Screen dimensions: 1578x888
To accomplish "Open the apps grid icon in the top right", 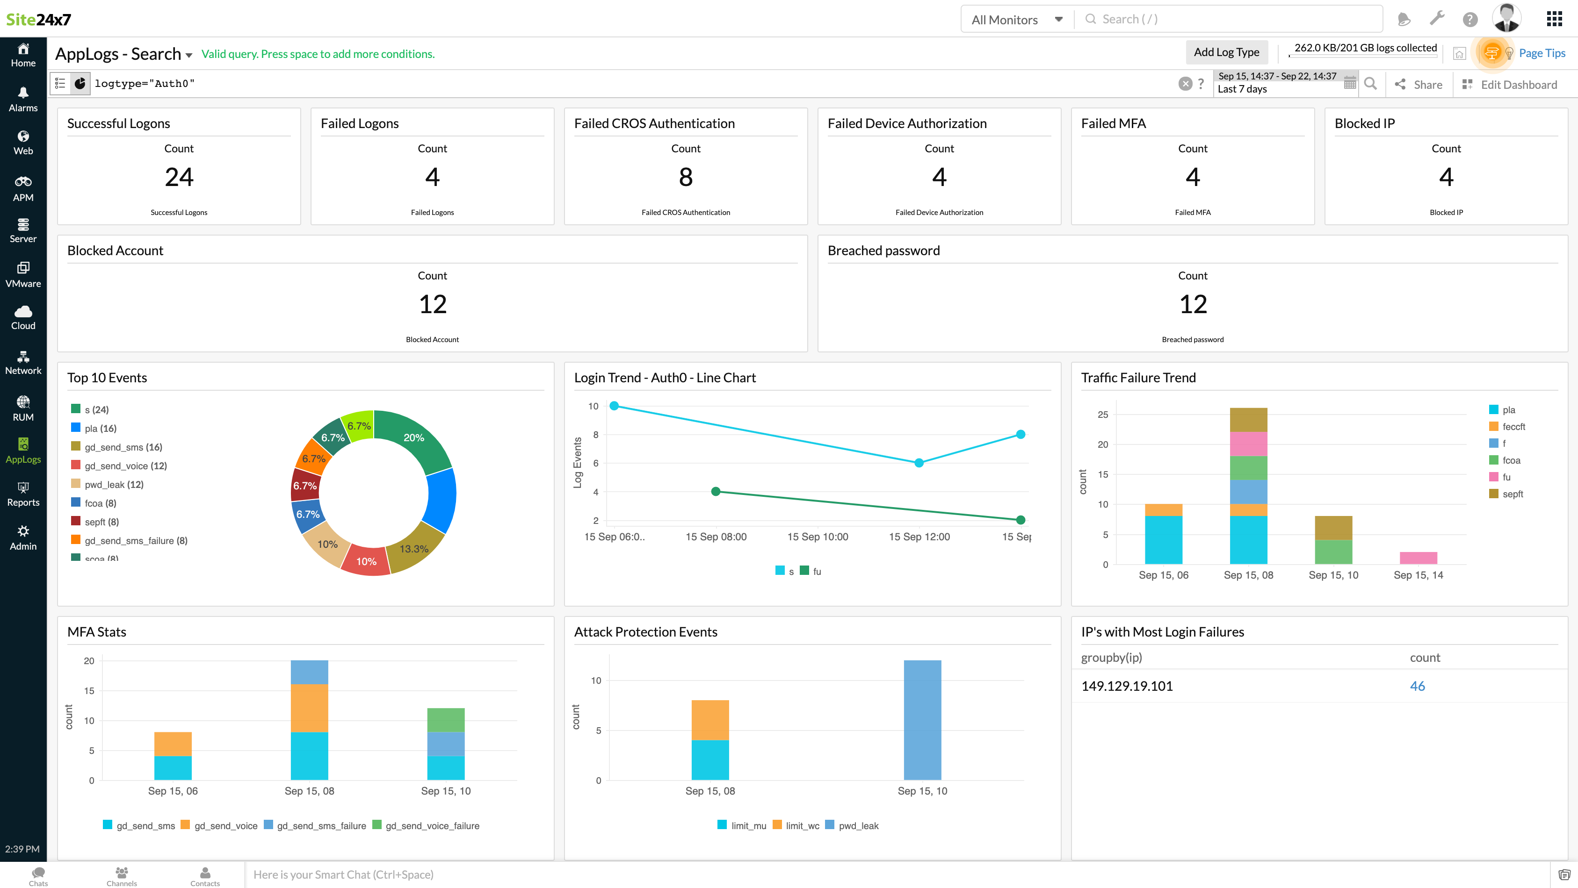I will (x=1554, y=19).
